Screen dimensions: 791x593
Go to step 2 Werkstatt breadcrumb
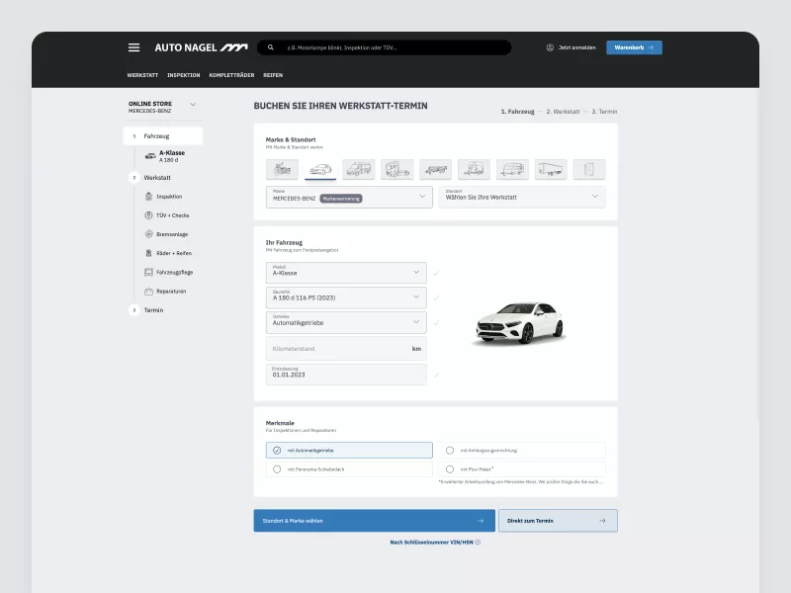[563, 112]
